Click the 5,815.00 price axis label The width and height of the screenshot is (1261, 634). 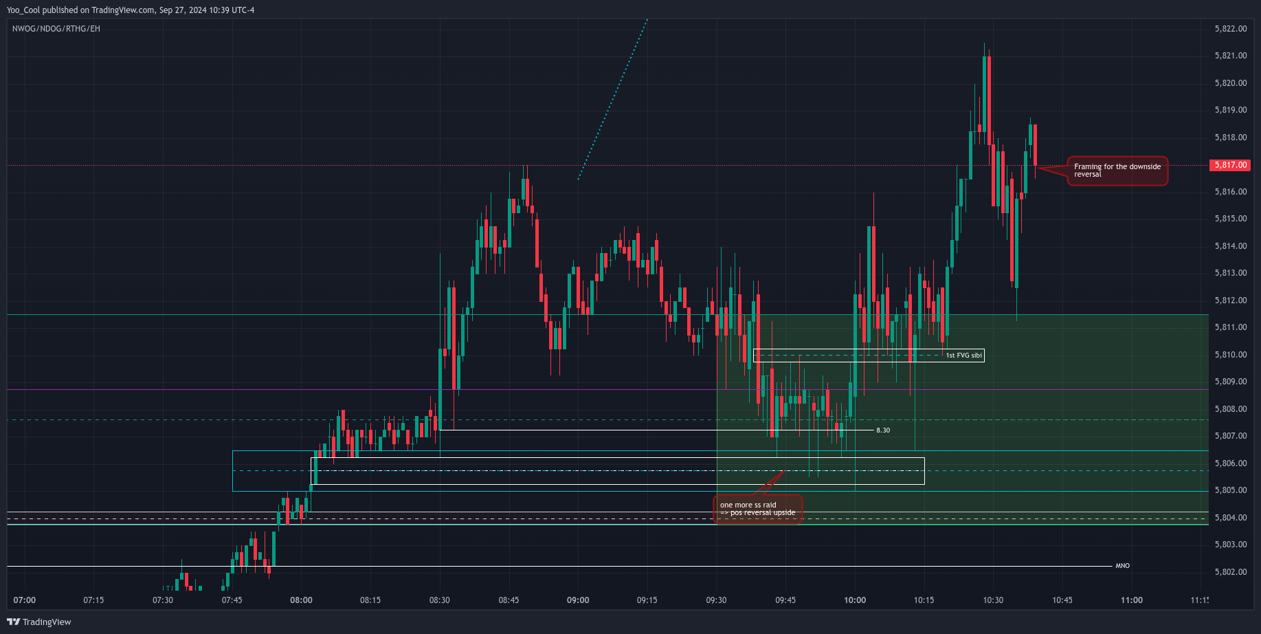tap(1231, 219)
